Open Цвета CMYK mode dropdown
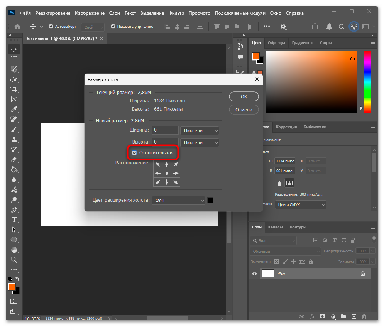Image resolution: width=384 pixels, height=326 pixels. pyautogui.click(x=301, y=204)
